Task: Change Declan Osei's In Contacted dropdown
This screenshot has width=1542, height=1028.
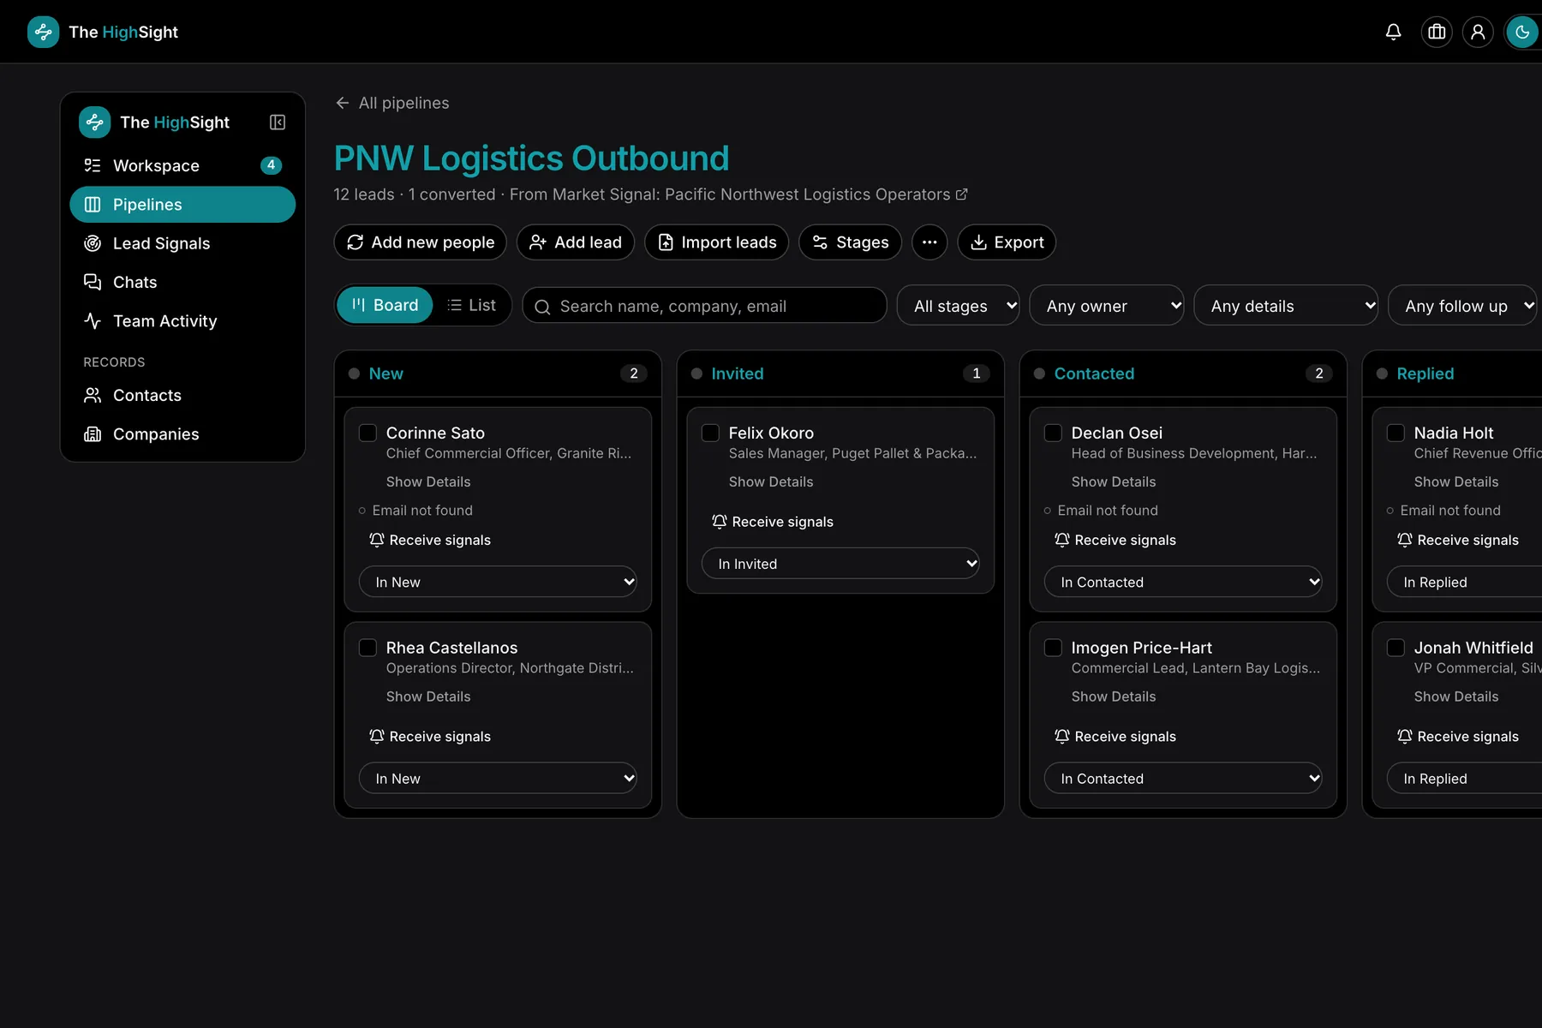Action: (1183, 582)
